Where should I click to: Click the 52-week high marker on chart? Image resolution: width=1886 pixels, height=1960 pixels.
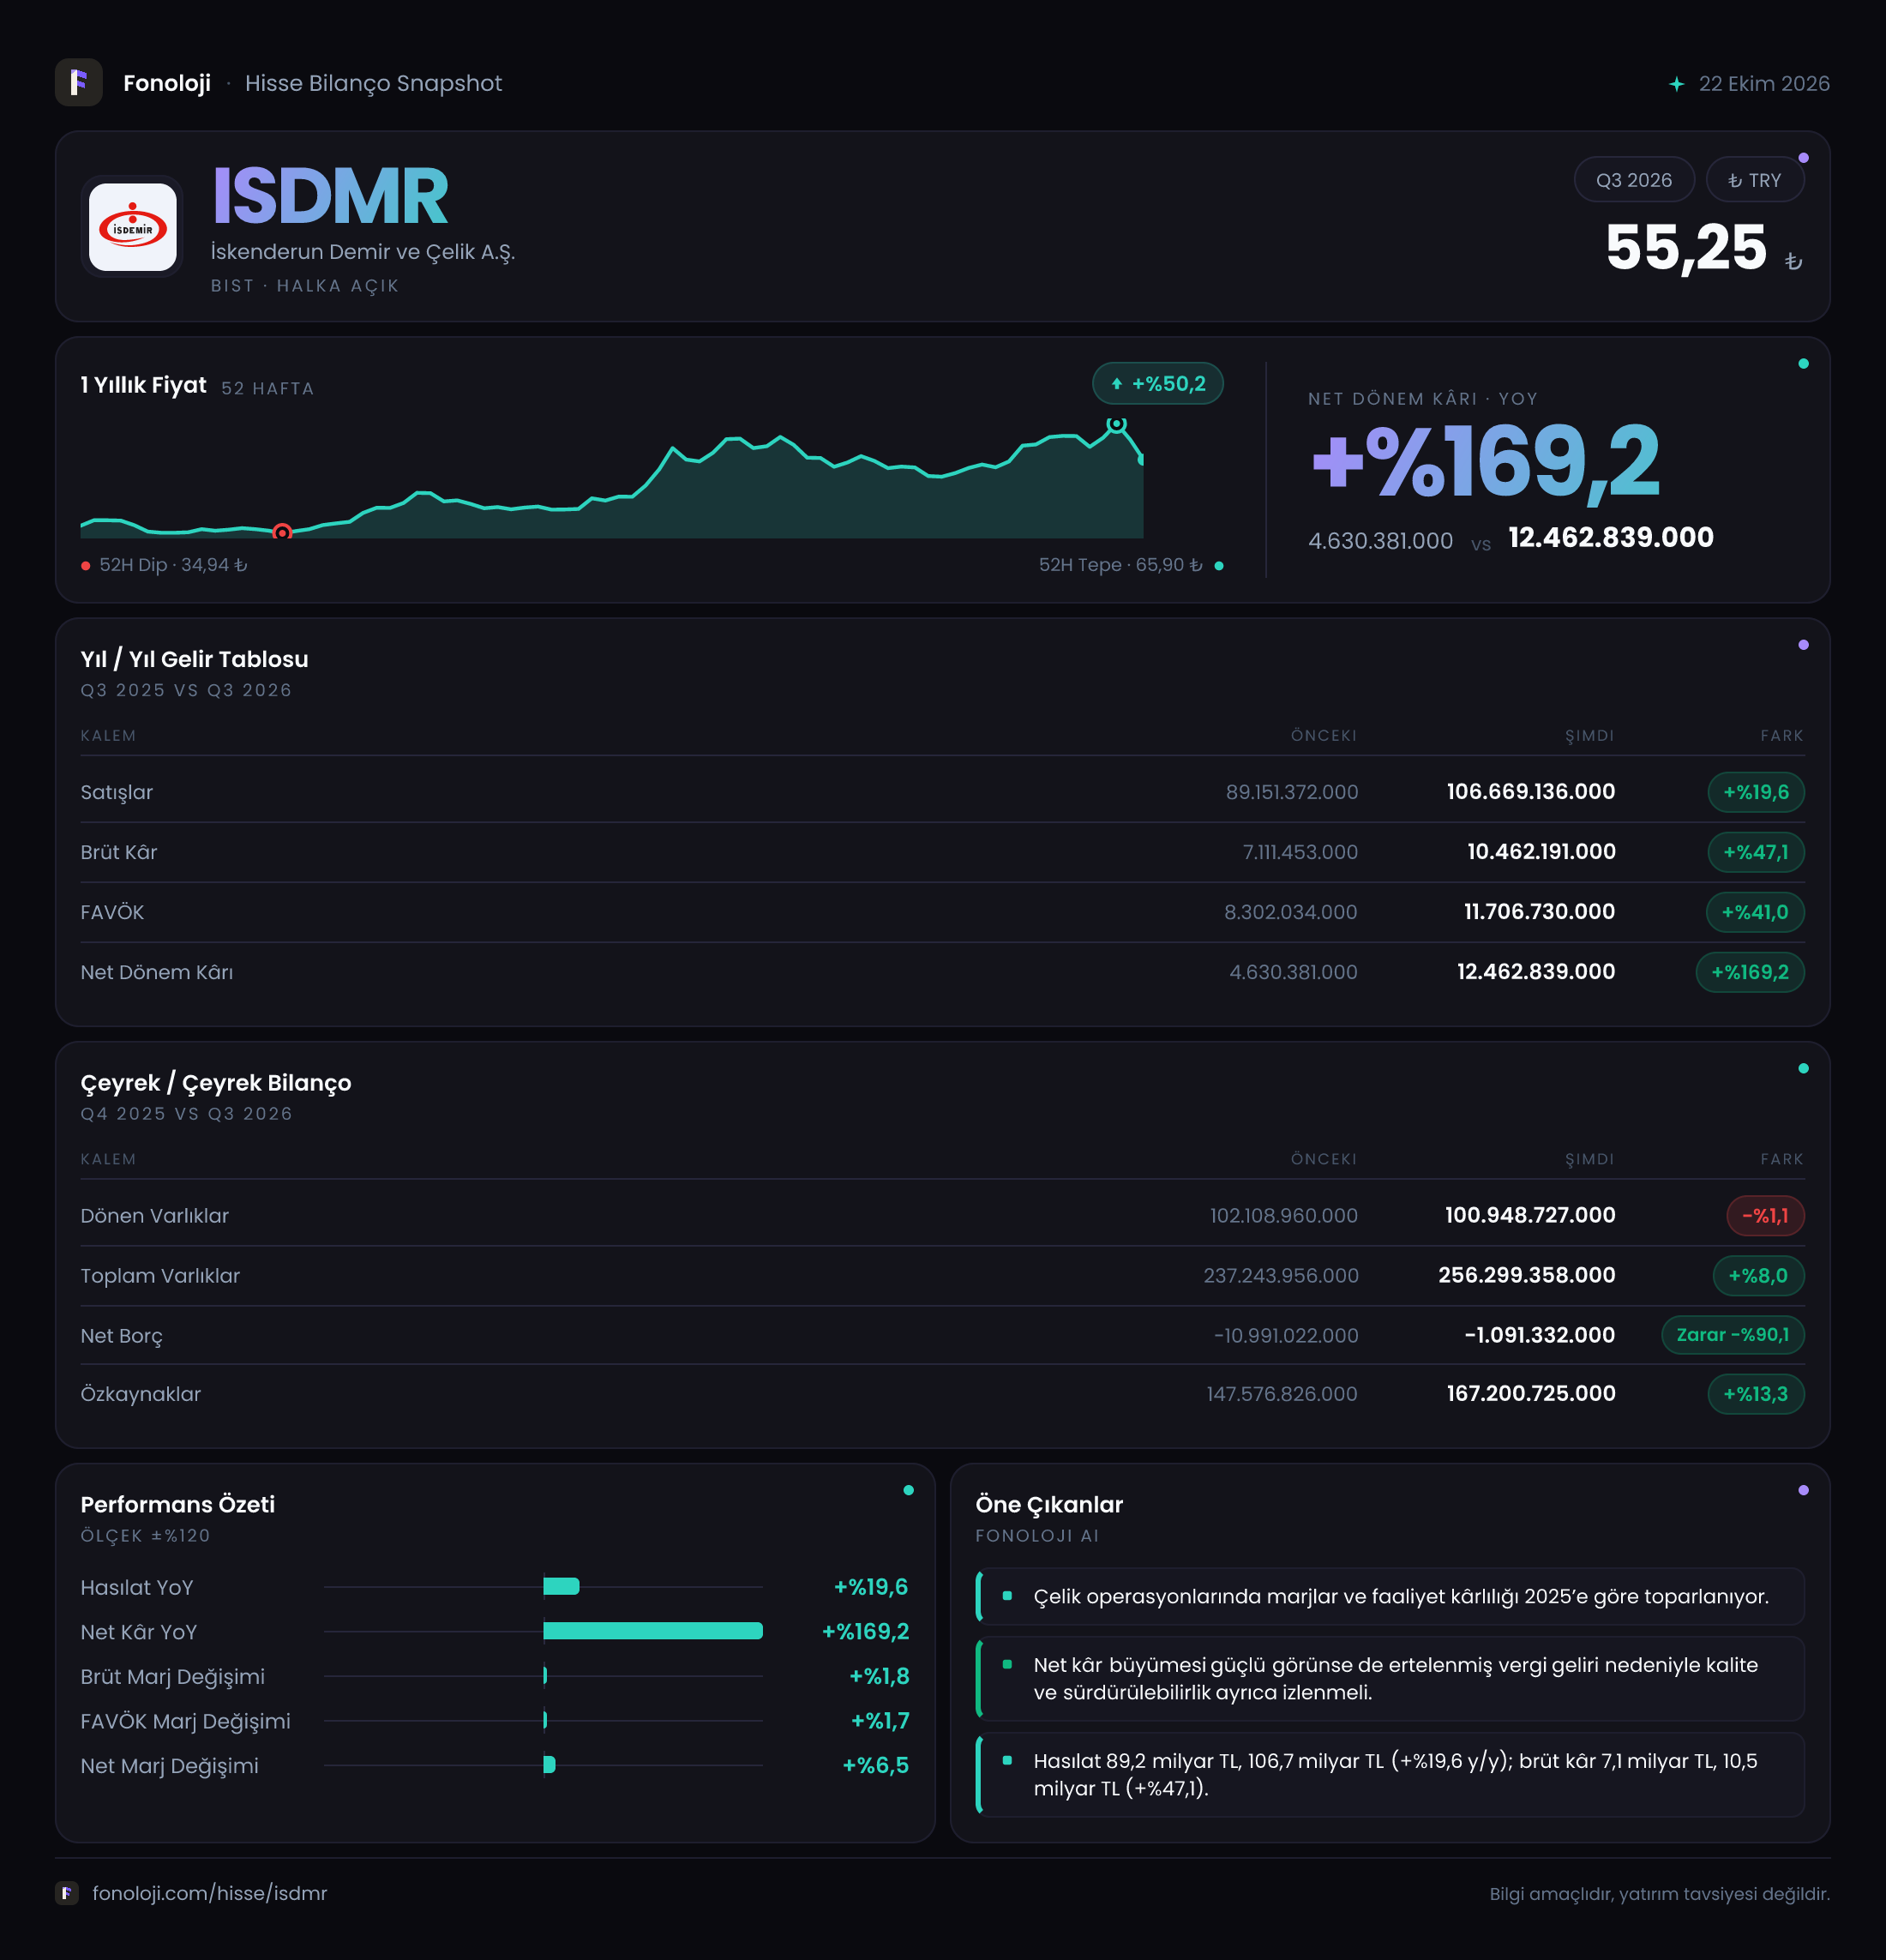click(x=1116, y=424)
